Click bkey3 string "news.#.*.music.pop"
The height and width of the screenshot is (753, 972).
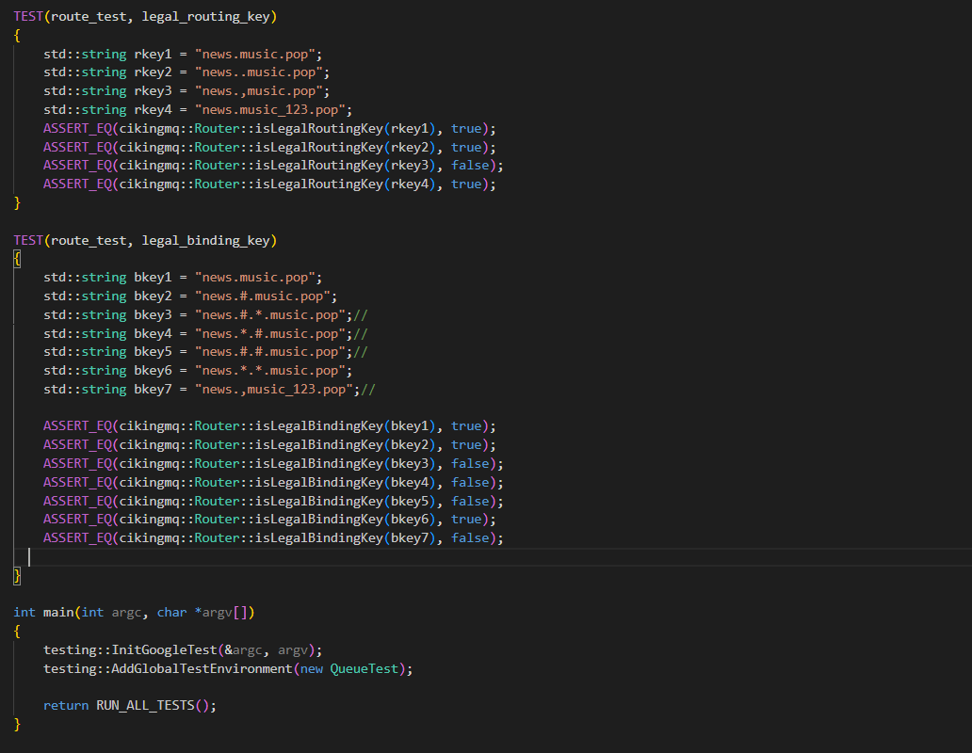click(x=269, y=315)
